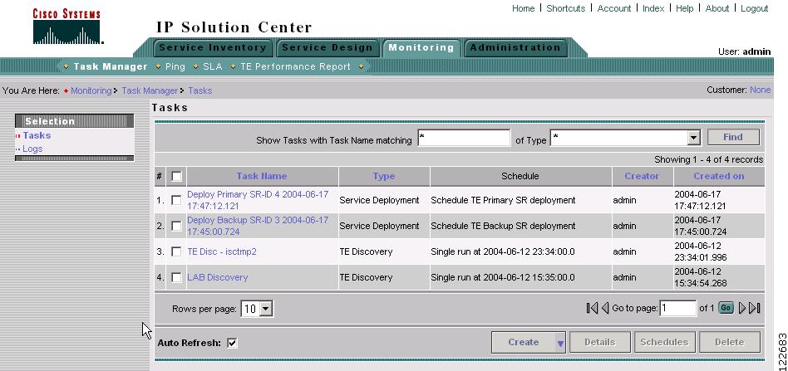Select Tasks in the Selection panel
Image resolution: width=788 pixels, height=371 pixels.
tap(37, 135)
